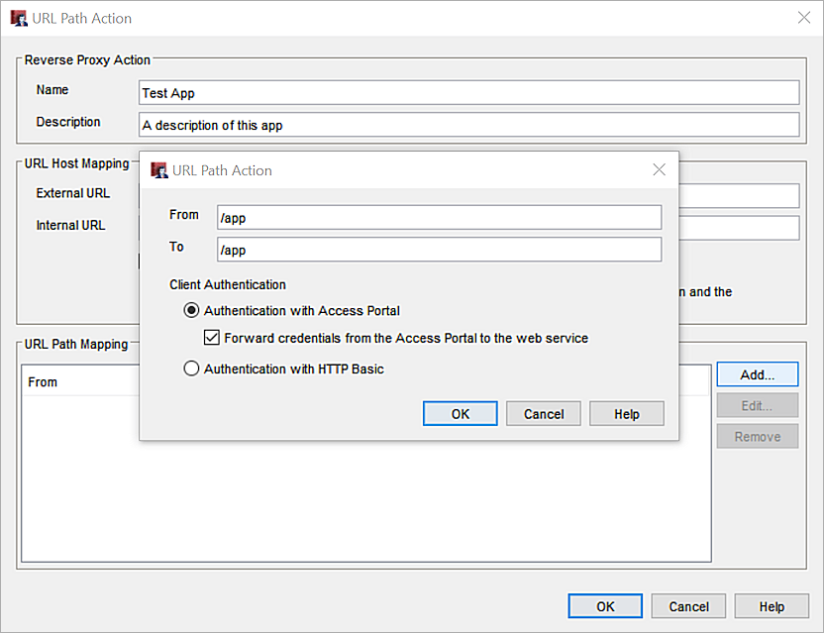Click Cancel in the inner dialog

[544, 414]
